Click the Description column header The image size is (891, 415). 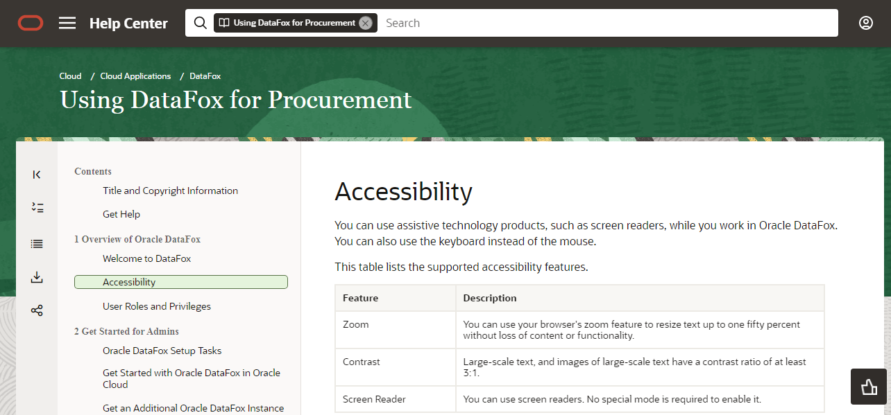640,298
